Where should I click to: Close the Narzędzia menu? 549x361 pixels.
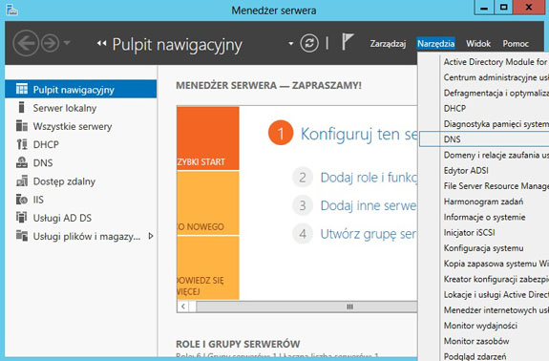436,44
